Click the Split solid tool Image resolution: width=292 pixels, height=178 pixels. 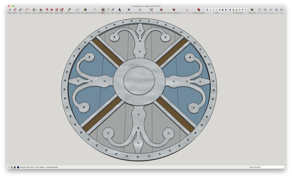coord(282,10)
